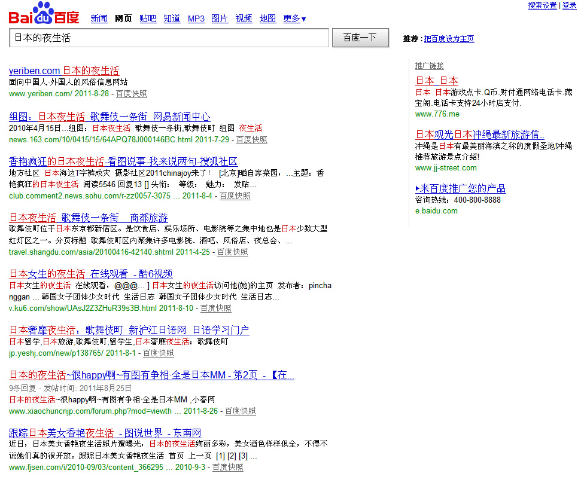Open 百度快照 for xiaochuncnjp.com result
The width and height of the screenshot is (581, 501).
point(240,411)
